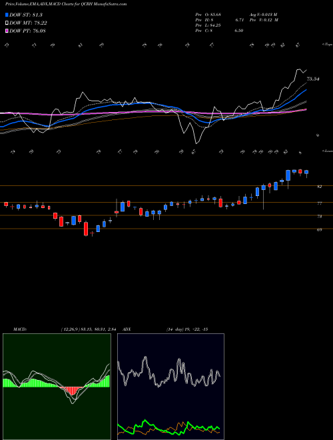This screenshot has width=333, height=440.
Task: Click the 73 price level label
Action: pos(319,217)
